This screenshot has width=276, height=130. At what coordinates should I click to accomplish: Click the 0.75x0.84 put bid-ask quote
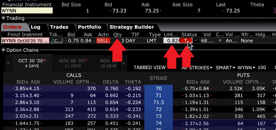tap(197, 89)
